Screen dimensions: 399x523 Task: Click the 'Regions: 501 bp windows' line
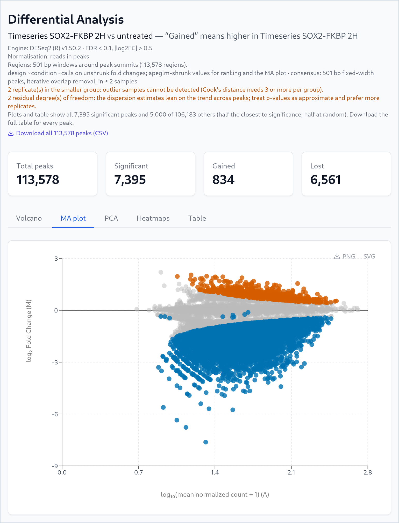97,65
